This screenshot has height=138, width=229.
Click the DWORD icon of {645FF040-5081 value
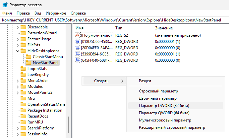78,60
